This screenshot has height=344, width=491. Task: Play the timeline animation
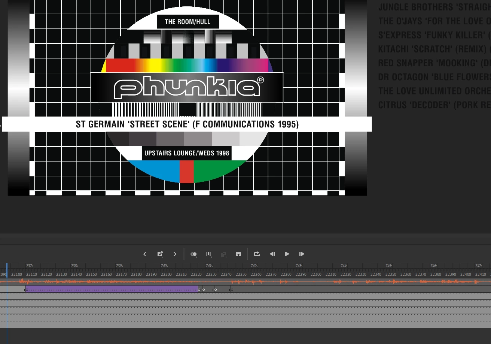pyautogui.click(x=287, y=254)
